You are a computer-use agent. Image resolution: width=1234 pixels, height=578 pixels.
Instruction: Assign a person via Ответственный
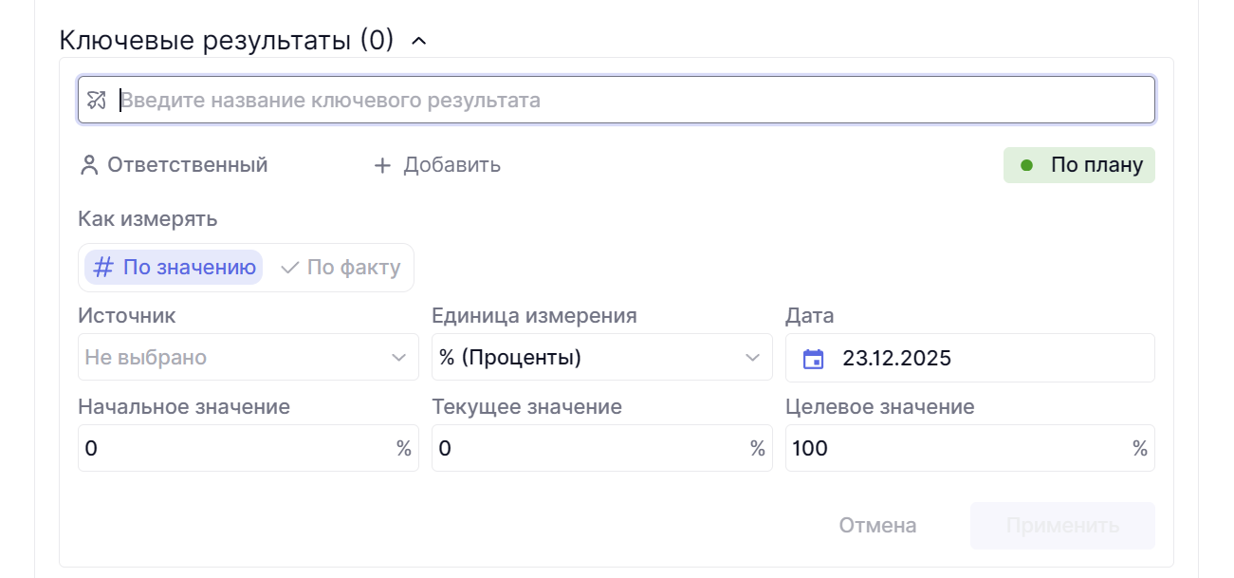tap(187, 165)
